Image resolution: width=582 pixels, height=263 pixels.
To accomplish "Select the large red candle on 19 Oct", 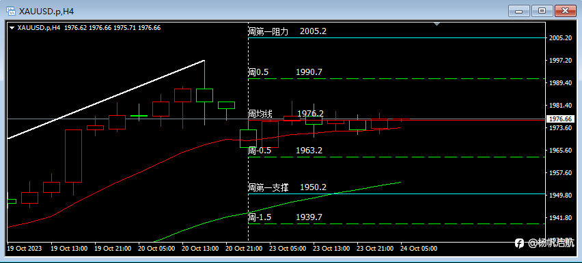I will pos(73,156).
